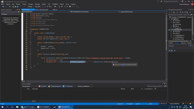Open the CodeMaid menu

click(55, 4)
